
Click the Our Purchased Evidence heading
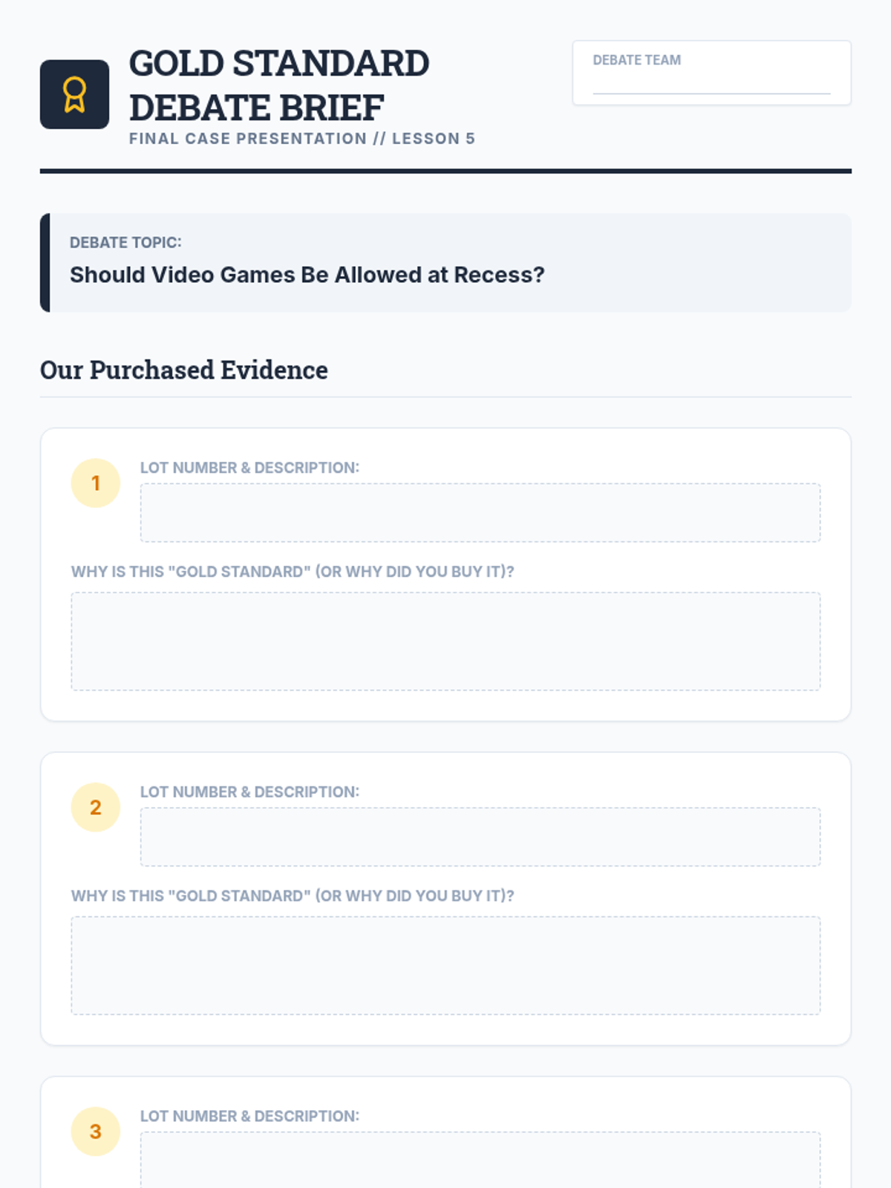[184, 370]
